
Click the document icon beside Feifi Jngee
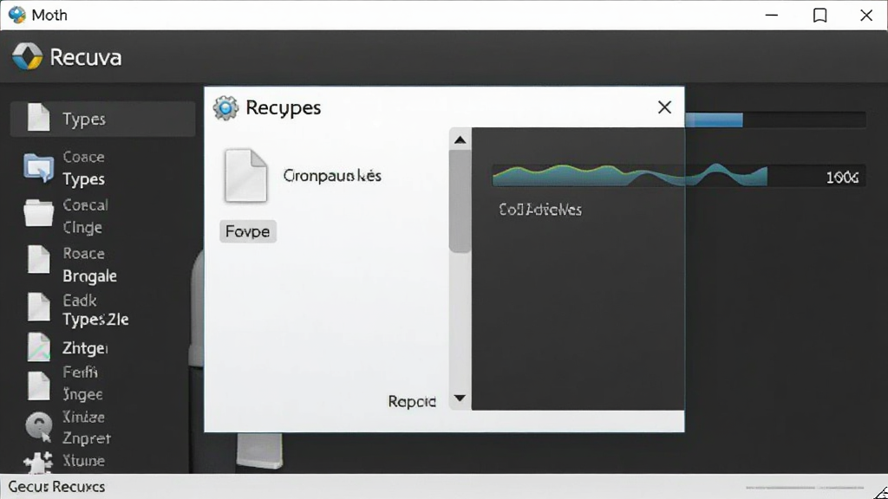coord(38,386)
